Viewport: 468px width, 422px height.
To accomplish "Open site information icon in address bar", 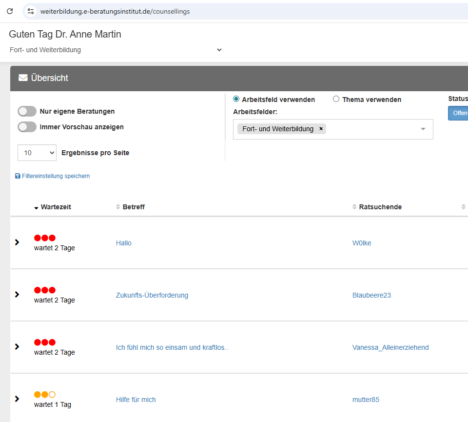I will tap(31, 11).
